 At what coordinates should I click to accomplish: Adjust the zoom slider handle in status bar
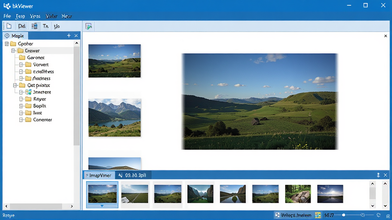point(344,215)
